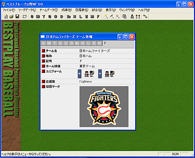Image resolution: width=195 pixels, height=158 pixels.
Task: Open the 日程表(S) menu
Action: [82, 10]
